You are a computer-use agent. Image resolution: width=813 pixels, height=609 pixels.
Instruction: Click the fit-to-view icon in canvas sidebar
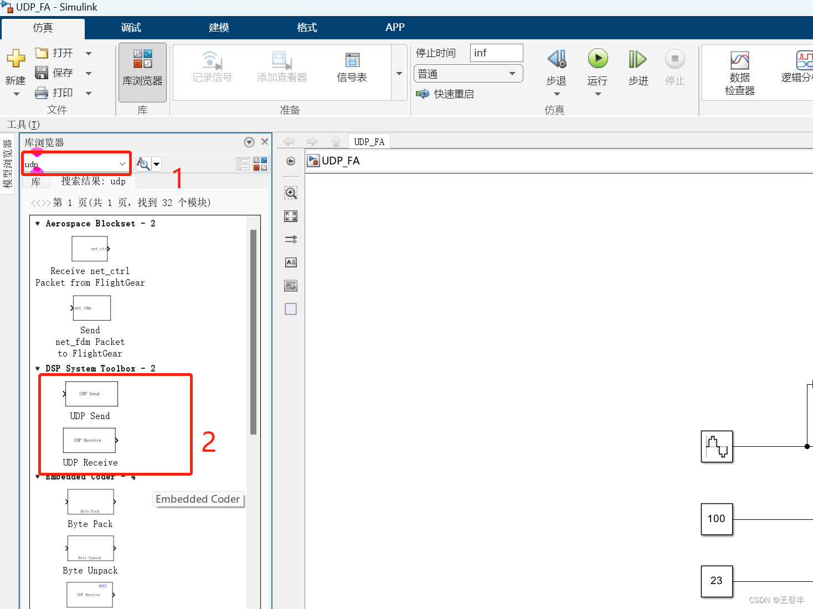click(290, 216)
